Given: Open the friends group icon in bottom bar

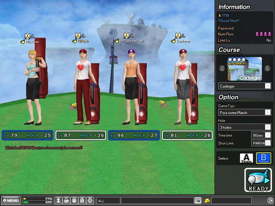Looking at the screenshot, I should coord(74,200).
